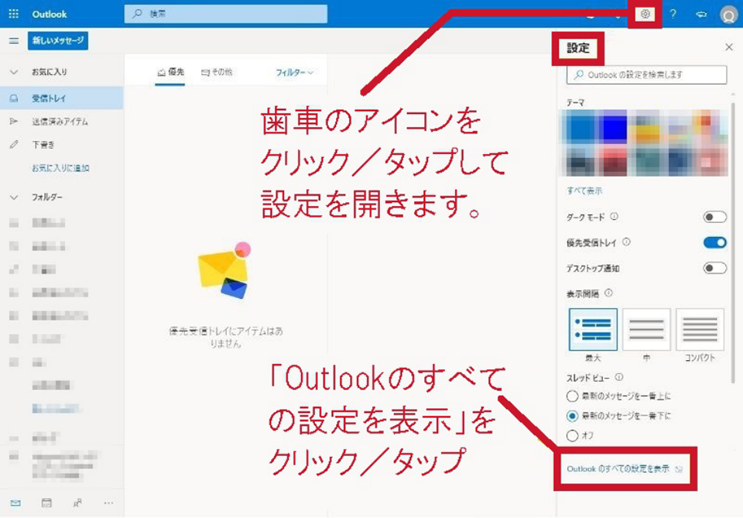Select the bright blue theme swatch

[613, 126]
